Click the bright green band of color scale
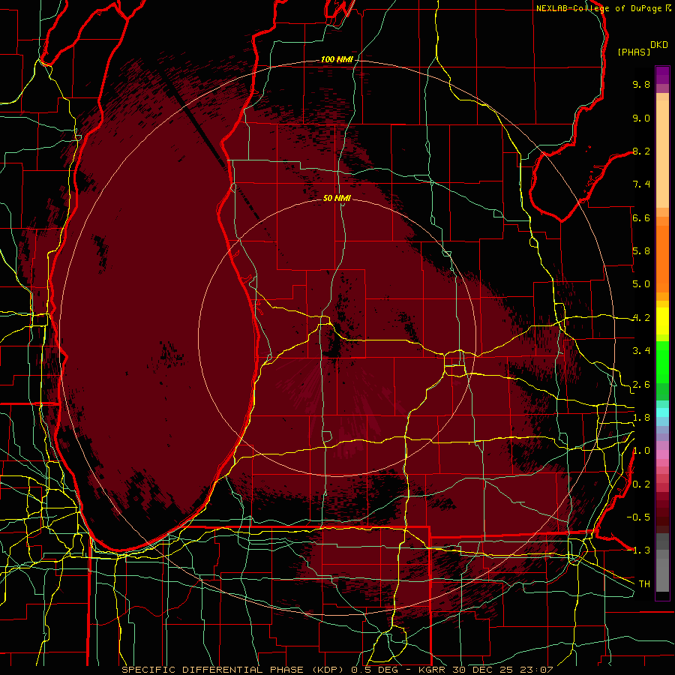 pyautogui.click(x=662, y=362)
